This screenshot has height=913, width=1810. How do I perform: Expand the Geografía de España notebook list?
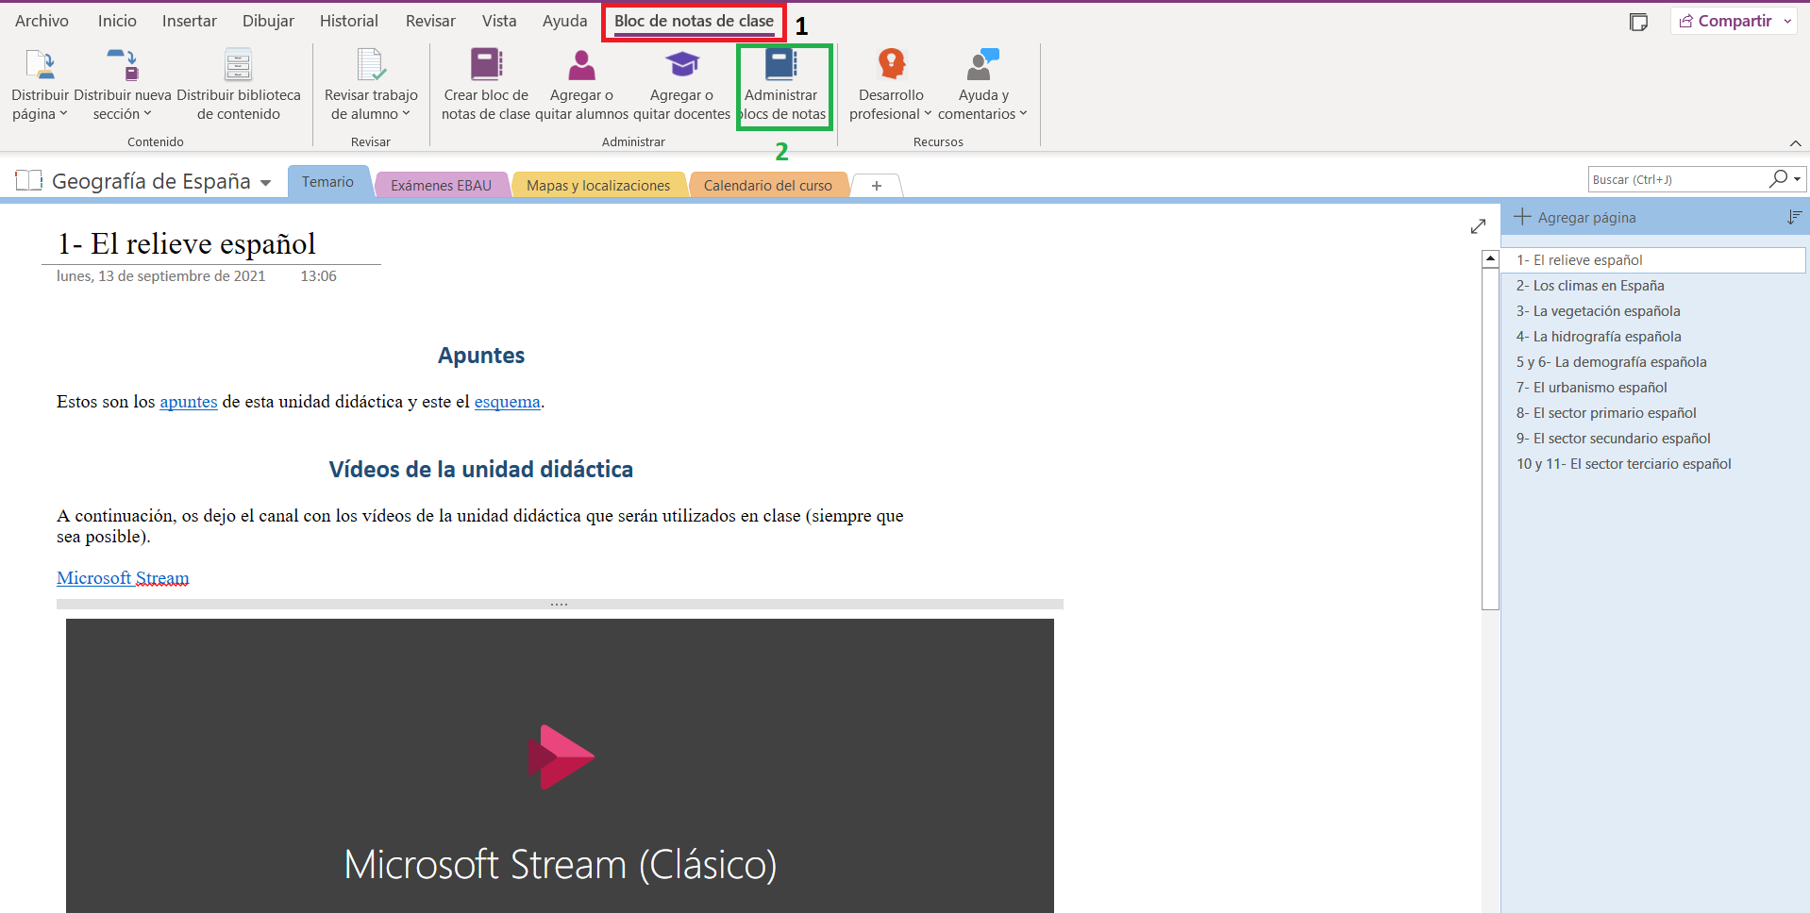(x=266, y=183)
